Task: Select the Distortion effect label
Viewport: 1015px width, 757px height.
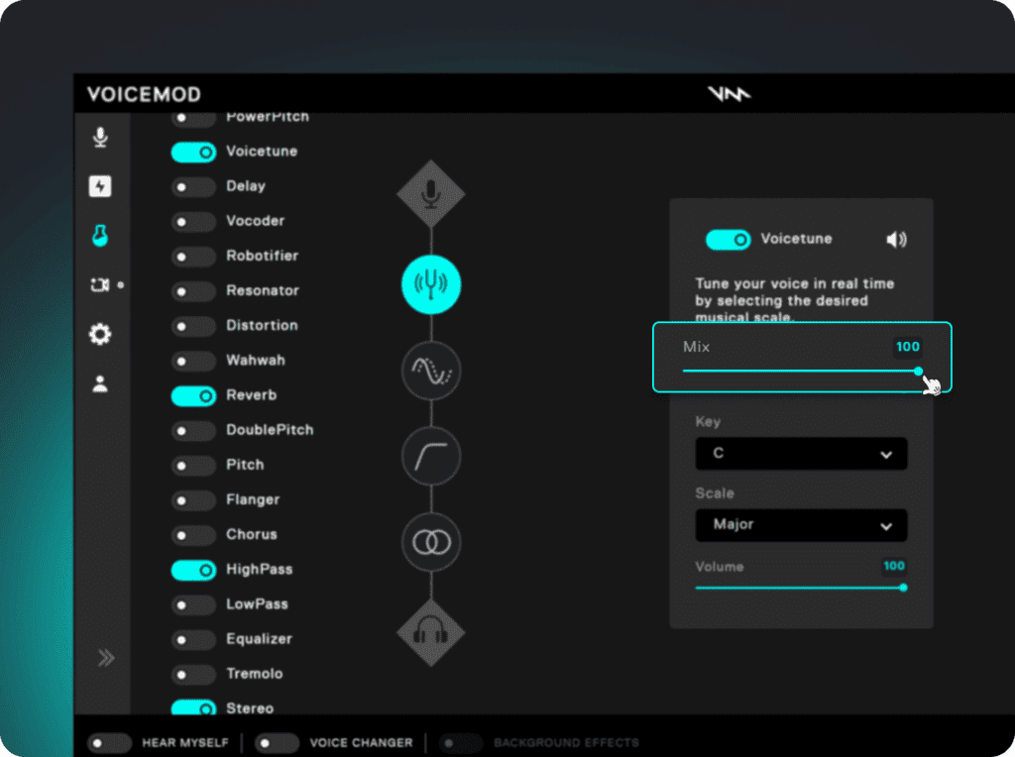Action: pyautogui.click(x=262, y=325)
